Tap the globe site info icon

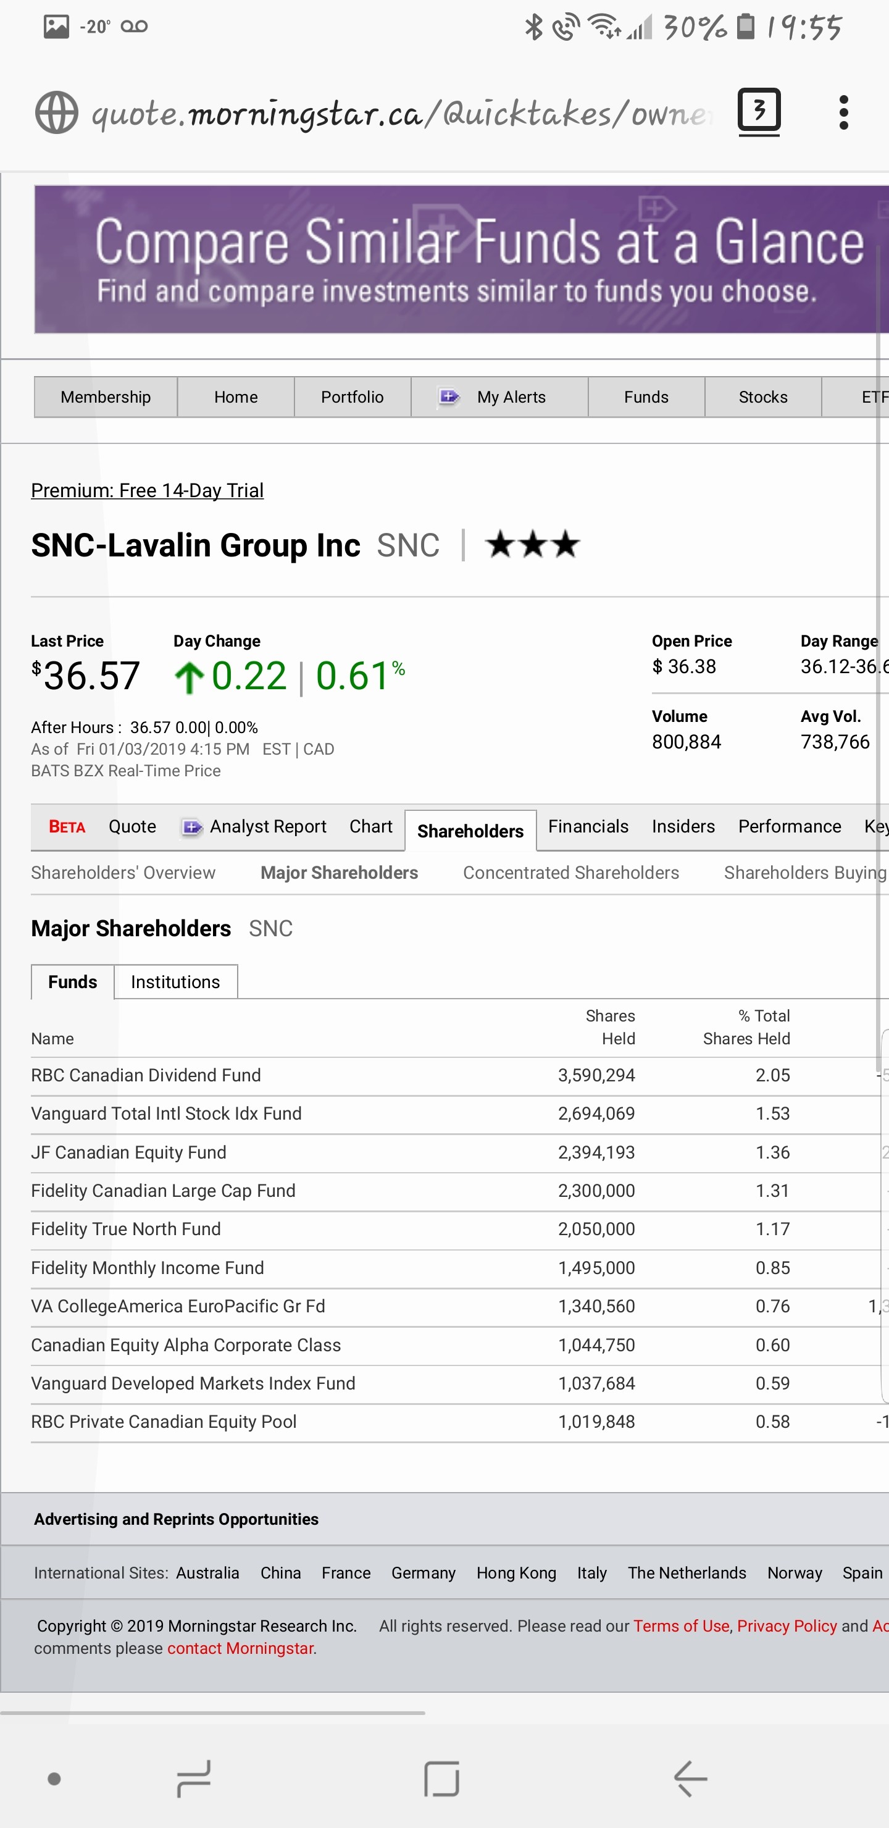click(56, 112)
